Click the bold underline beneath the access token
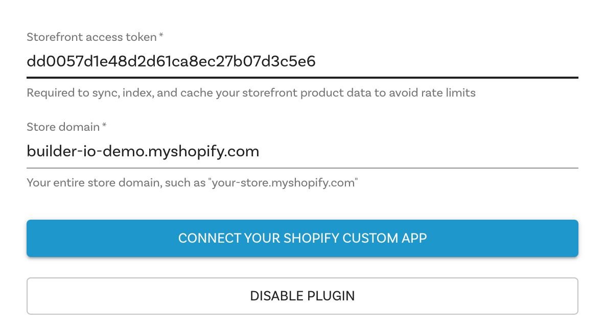 [x=302, y=78]
